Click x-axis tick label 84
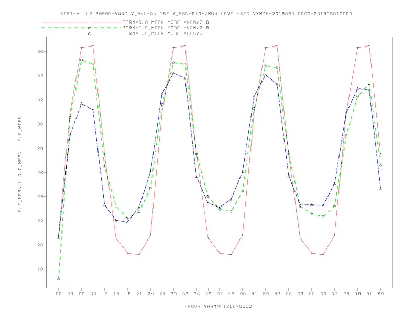The image size is (415, 320). tap(381, 294)
